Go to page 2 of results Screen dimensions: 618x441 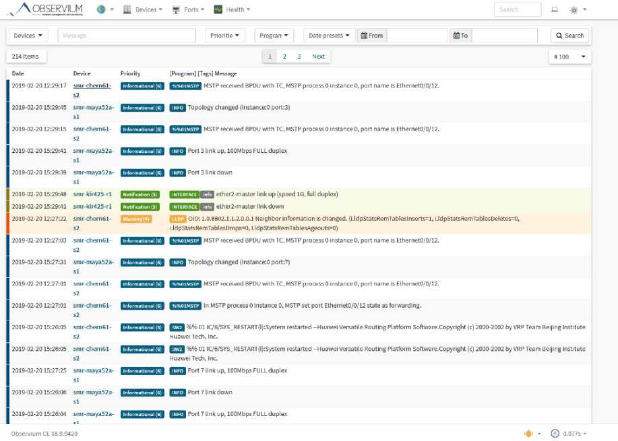[284, 57]
